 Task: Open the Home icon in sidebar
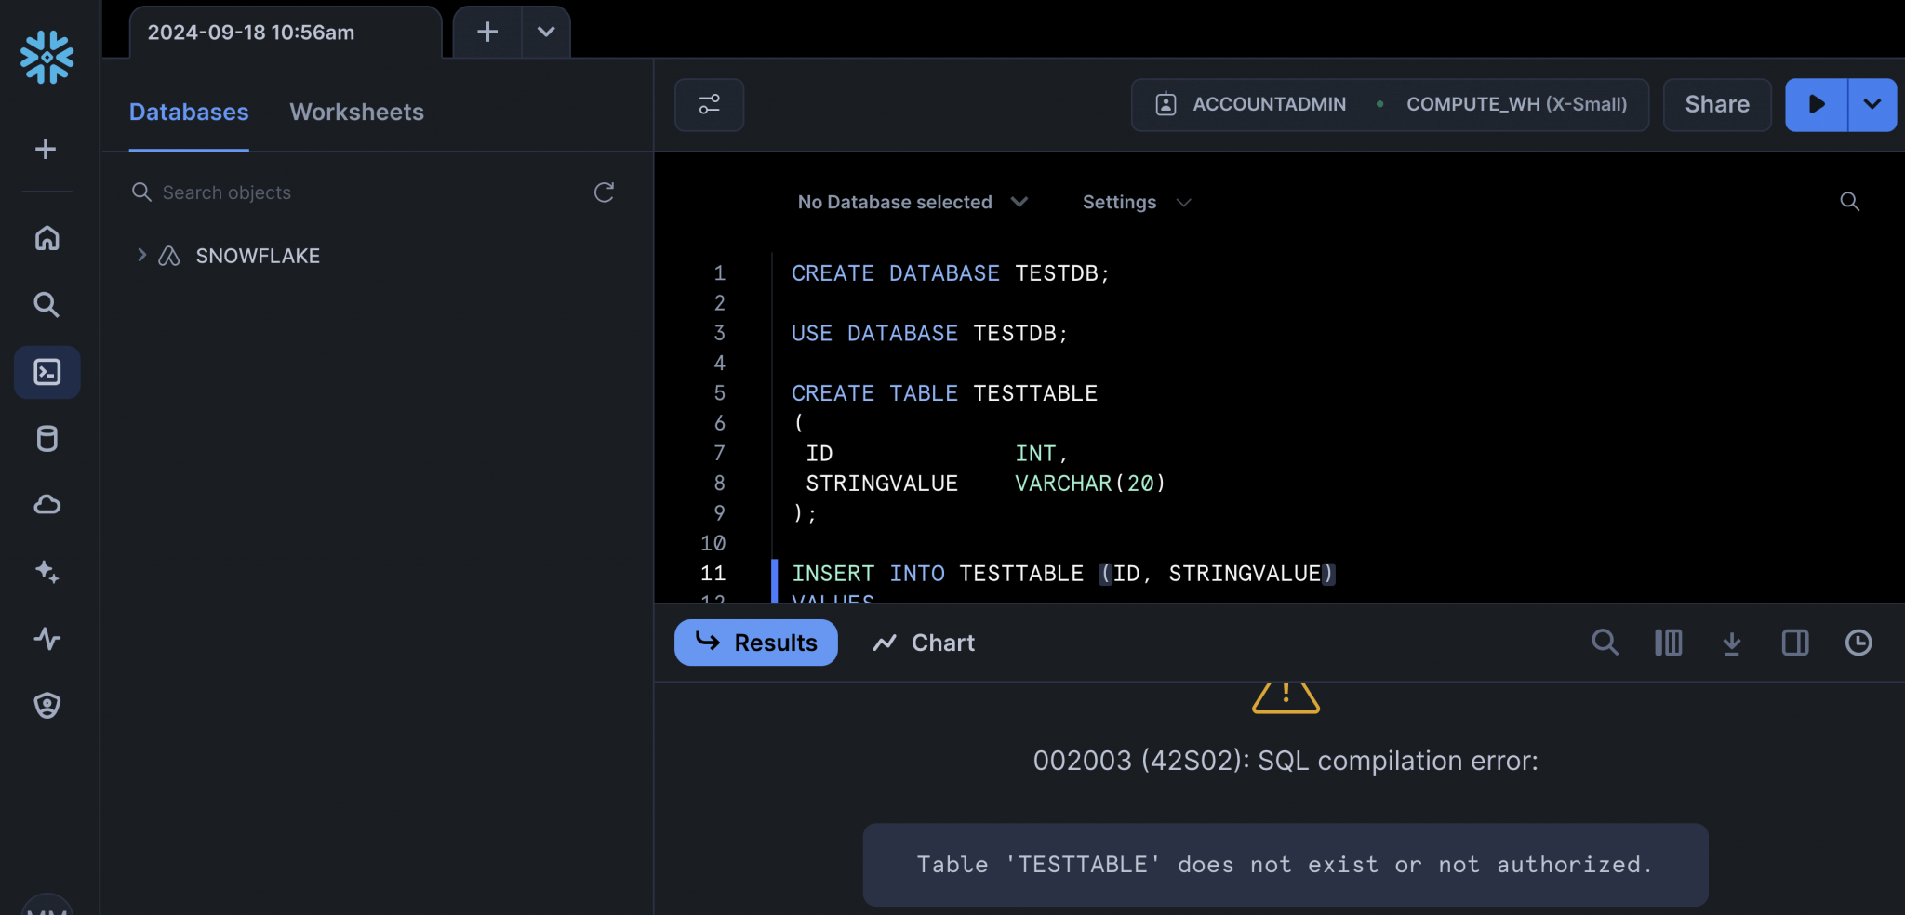[x=47, y=238]
